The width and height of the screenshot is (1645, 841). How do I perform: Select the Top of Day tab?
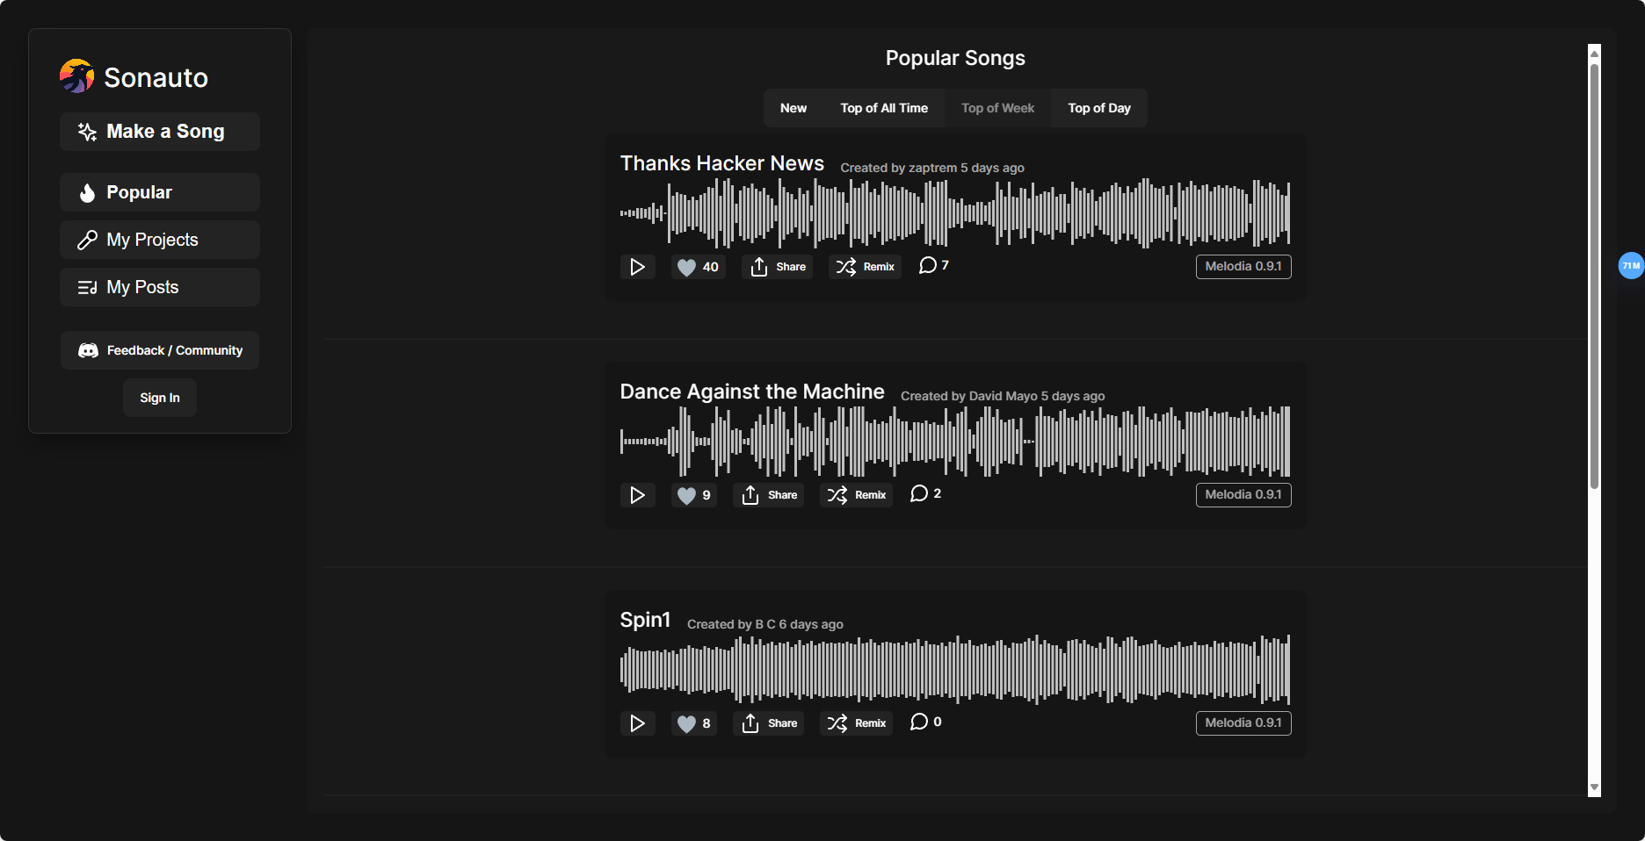1098,108
